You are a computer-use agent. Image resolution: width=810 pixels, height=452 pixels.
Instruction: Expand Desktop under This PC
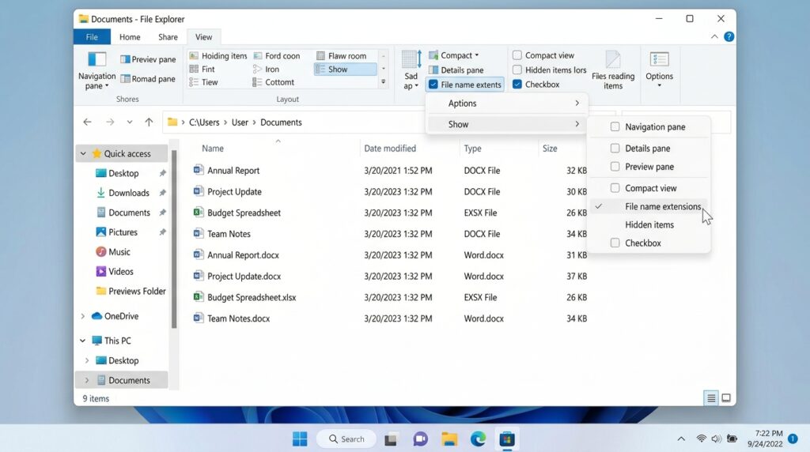87,360
